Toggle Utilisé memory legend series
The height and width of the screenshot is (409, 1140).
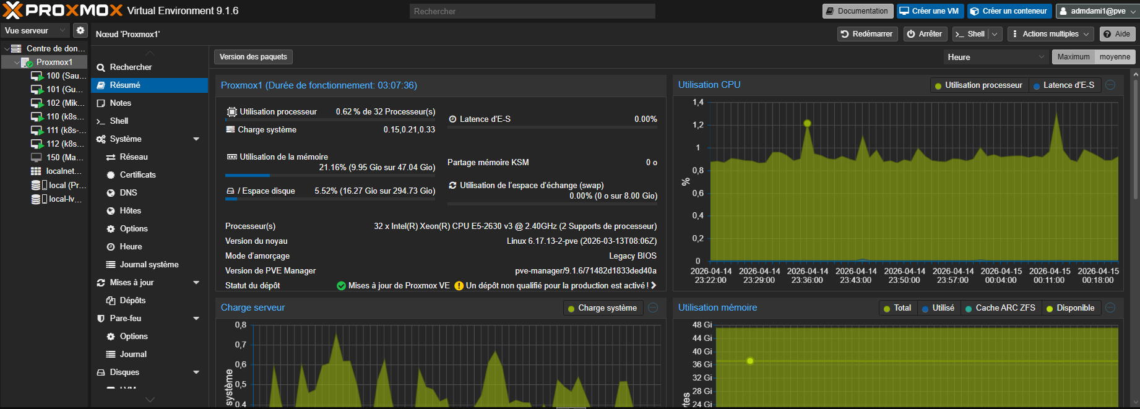click(938, 308)
